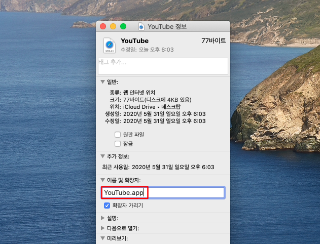This screenshot has height=244, width=320.
Task: Click the bold YouTube name in header
Action: pos(135,40)
